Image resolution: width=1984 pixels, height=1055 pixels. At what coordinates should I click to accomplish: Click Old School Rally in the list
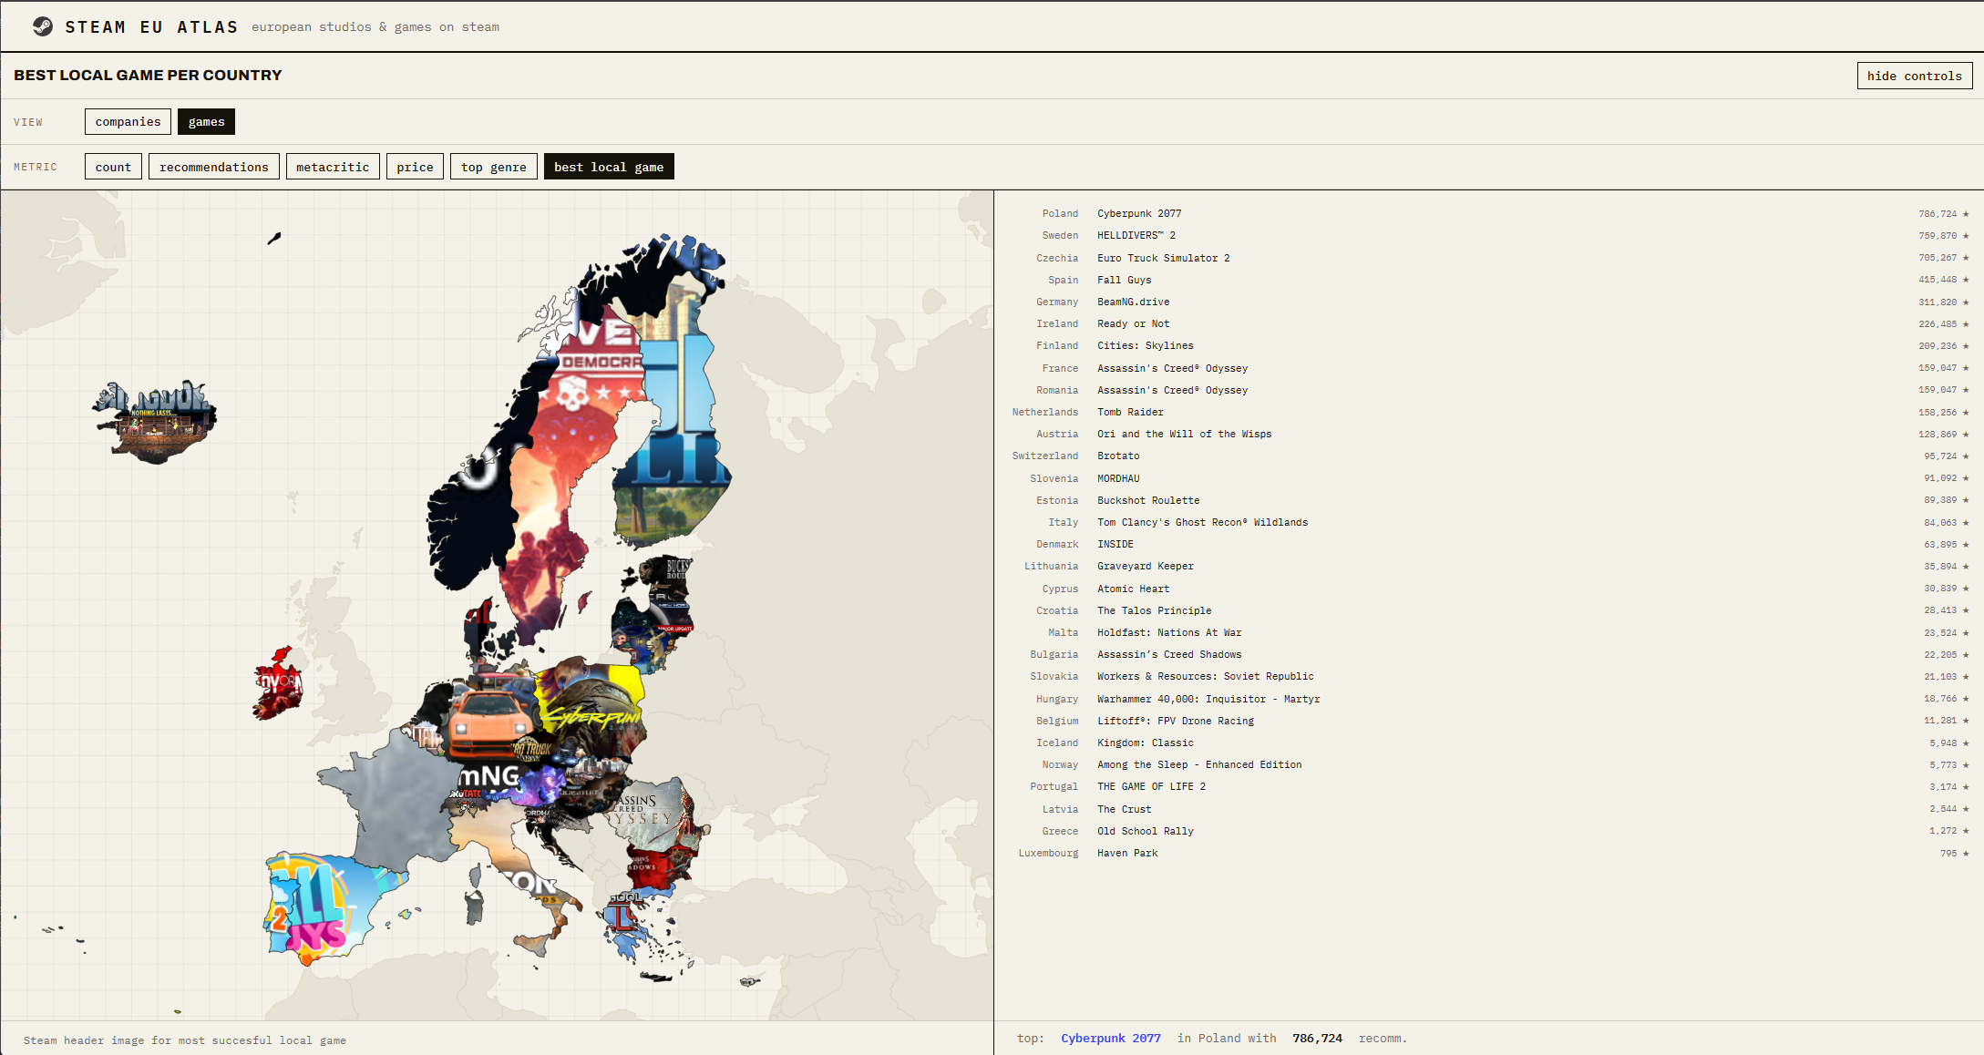click(x=1145, y=831)
